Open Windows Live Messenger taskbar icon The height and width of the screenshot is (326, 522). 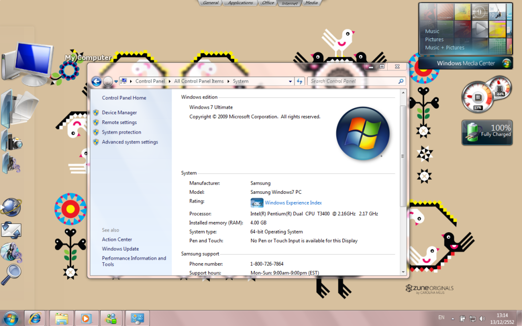111,318
